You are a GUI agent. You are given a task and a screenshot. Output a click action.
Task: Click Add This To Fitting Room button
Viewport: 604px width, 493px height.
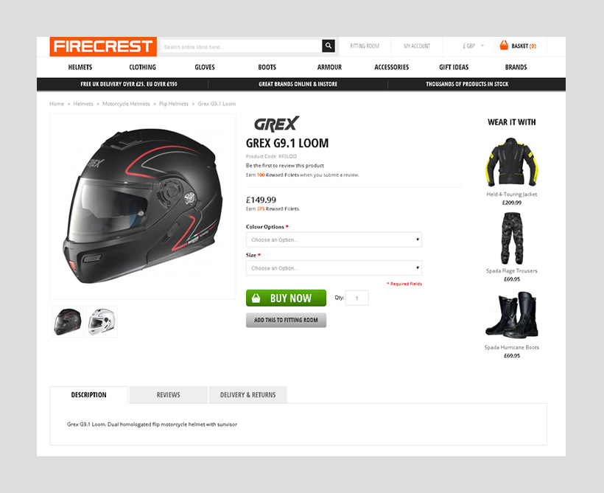(287, 320)
